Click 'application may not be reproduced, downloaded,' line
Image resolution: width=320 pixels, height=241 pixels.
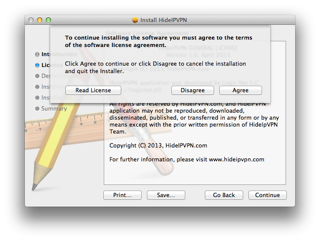click(177, 111)
